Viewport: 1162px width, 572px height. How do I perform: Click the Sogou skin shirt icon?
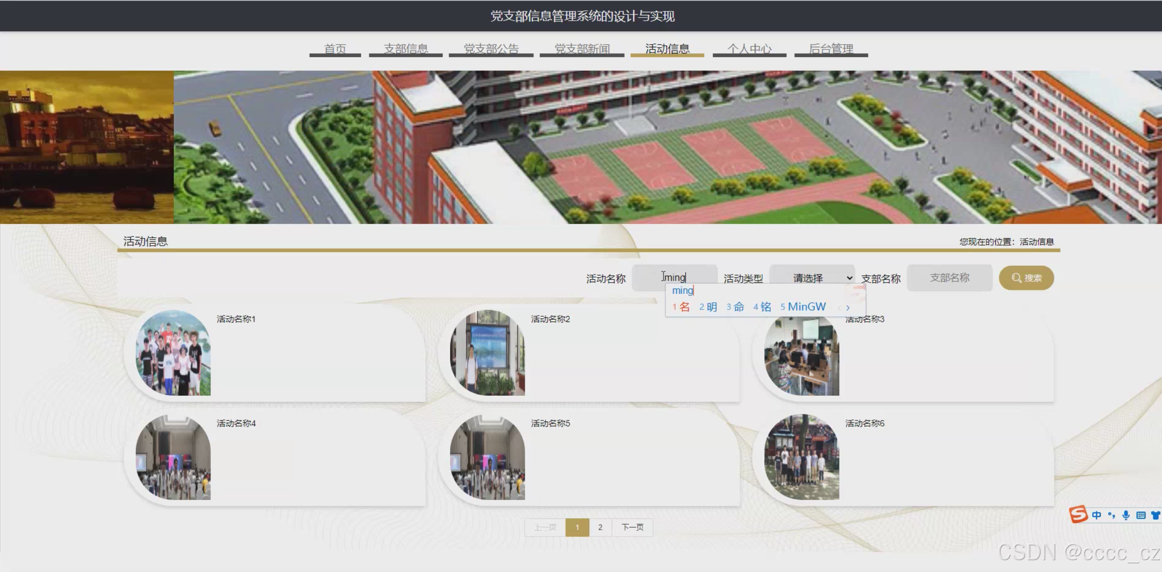1155,515
